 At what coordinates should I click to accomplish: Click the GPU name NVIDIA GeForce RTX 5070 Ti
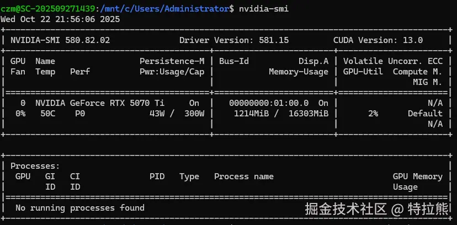(x=100, y=103)
